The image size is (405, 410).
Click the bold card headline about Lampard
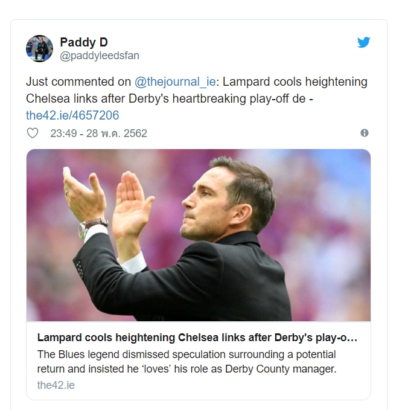click(197, 338)
